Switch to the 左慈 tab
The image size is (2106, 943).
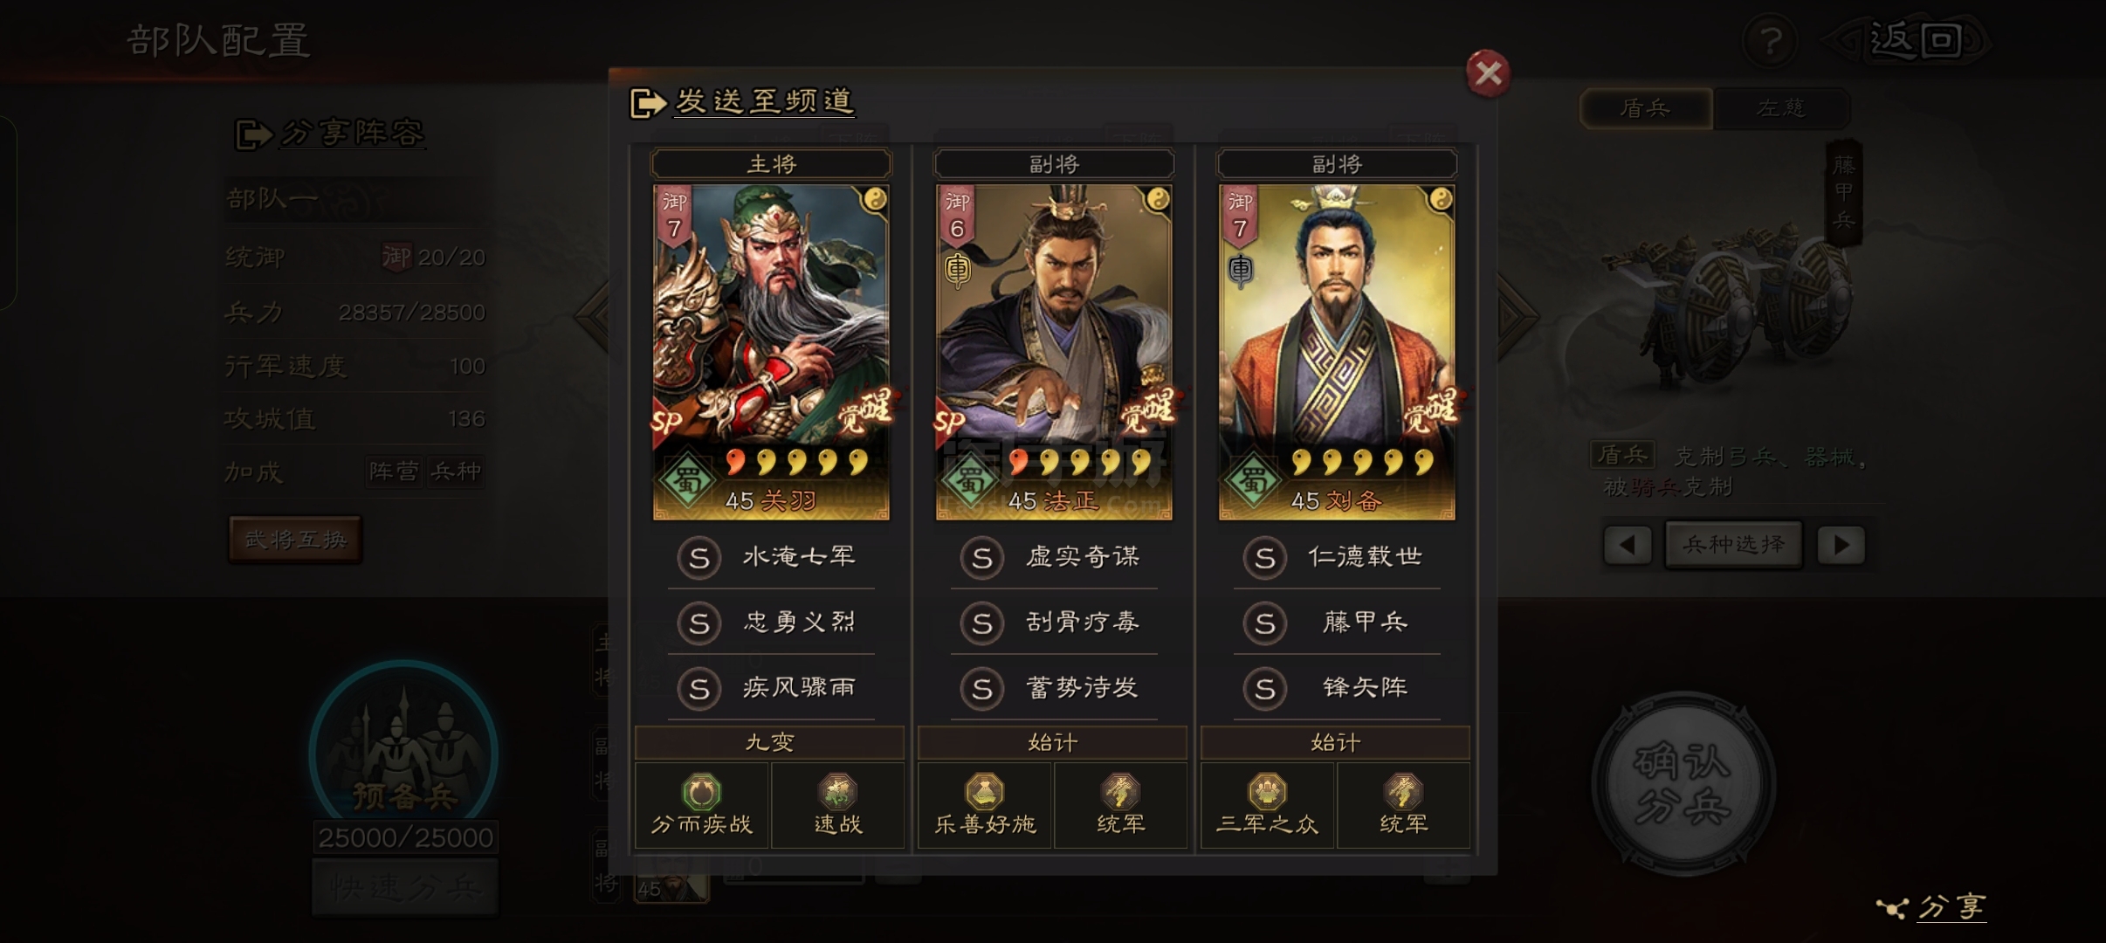point(1781,108)
